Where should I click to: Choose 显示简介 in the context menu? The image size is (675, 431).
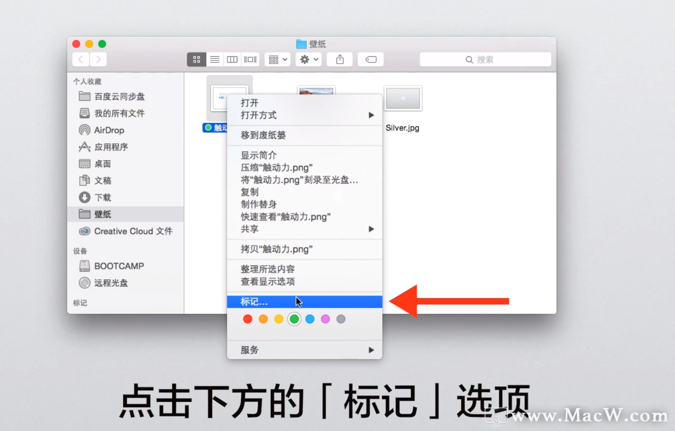click(x=305, y=155)
